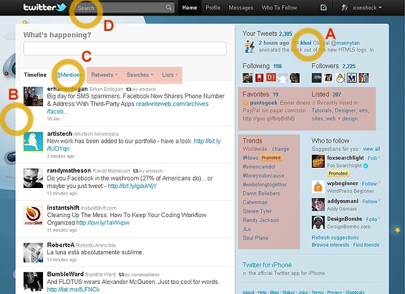
Task: Click the What's happening tweet text box
Action: [125, 49]
